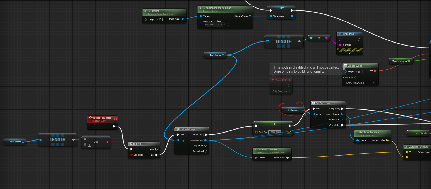This screenshot has height=189, width=431.
Task: Click the use-selected arrow icon beside Component Class
Action: tap(225, 25)
